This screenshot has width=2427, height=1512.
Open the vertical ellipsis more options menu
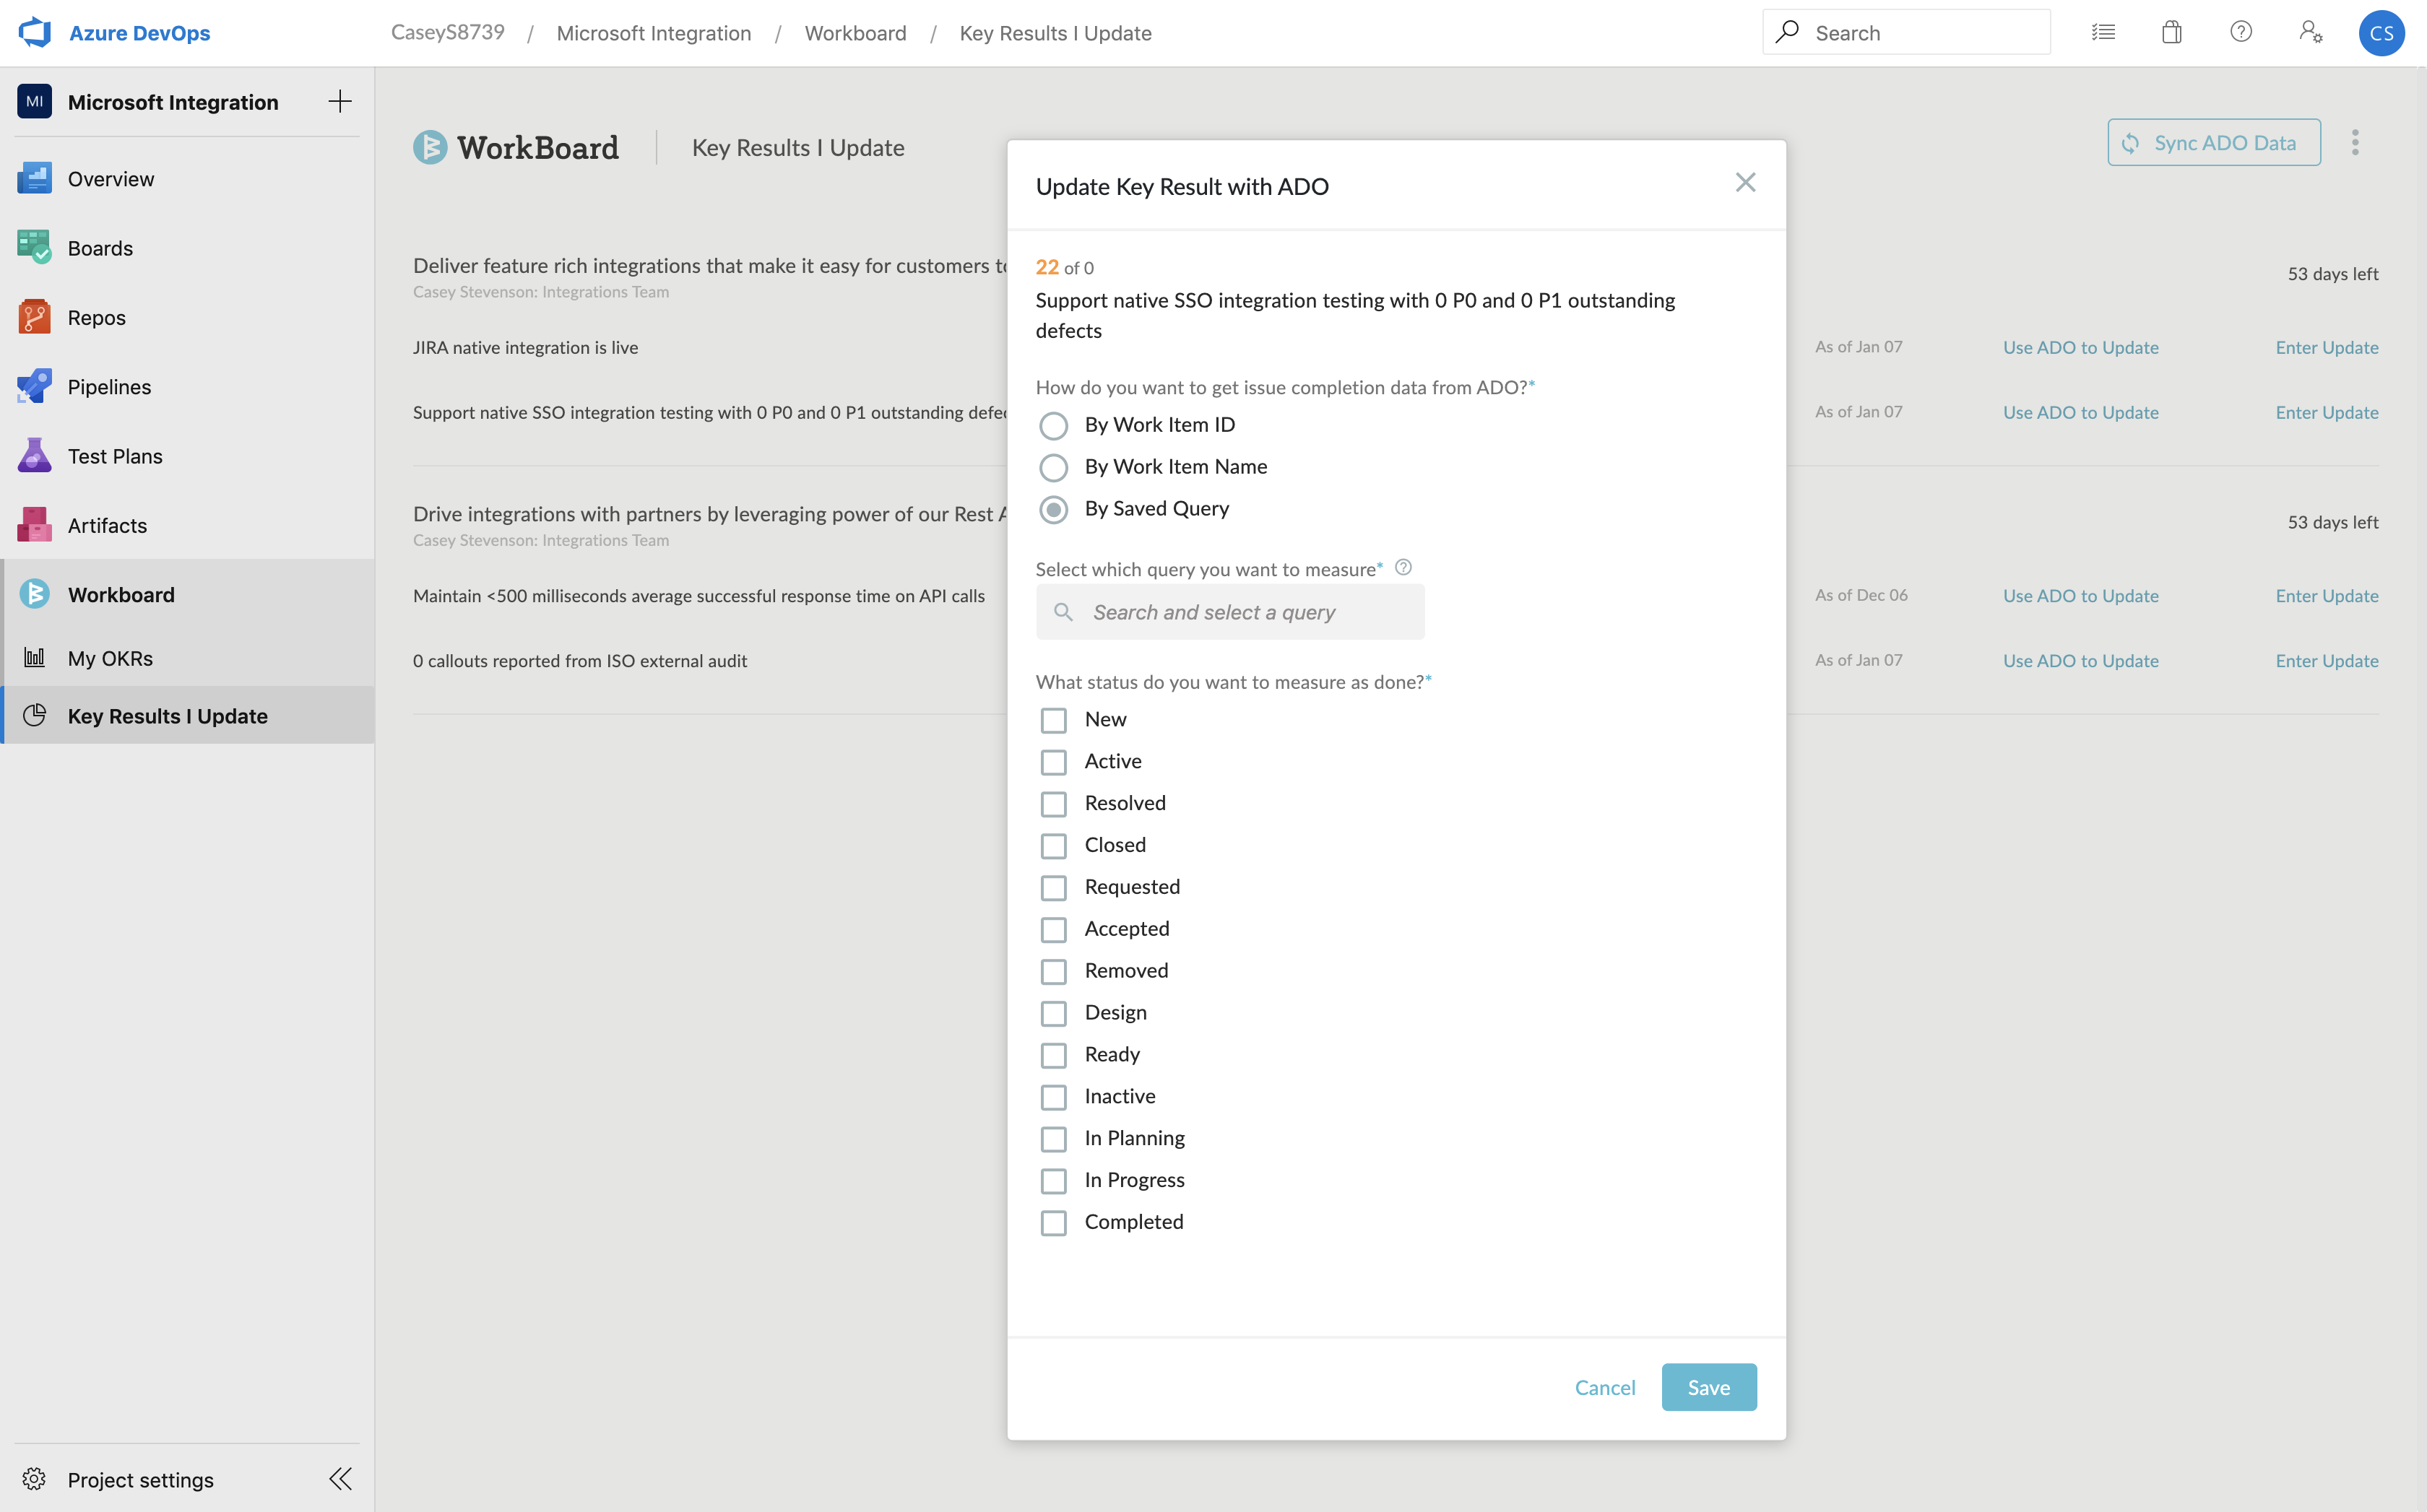[2355, 143]
